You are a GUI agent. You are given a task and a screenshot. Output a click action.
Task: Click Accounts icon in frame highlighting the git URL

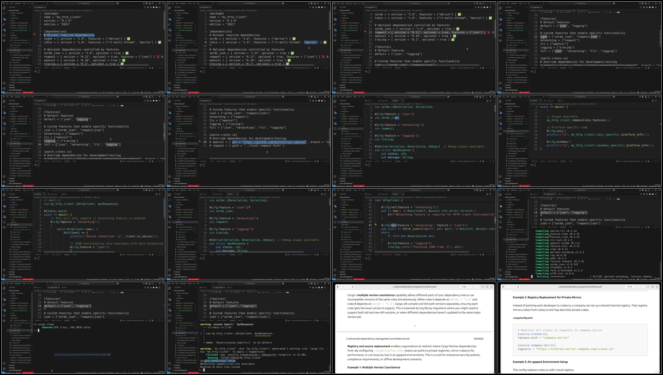point(170,176)
